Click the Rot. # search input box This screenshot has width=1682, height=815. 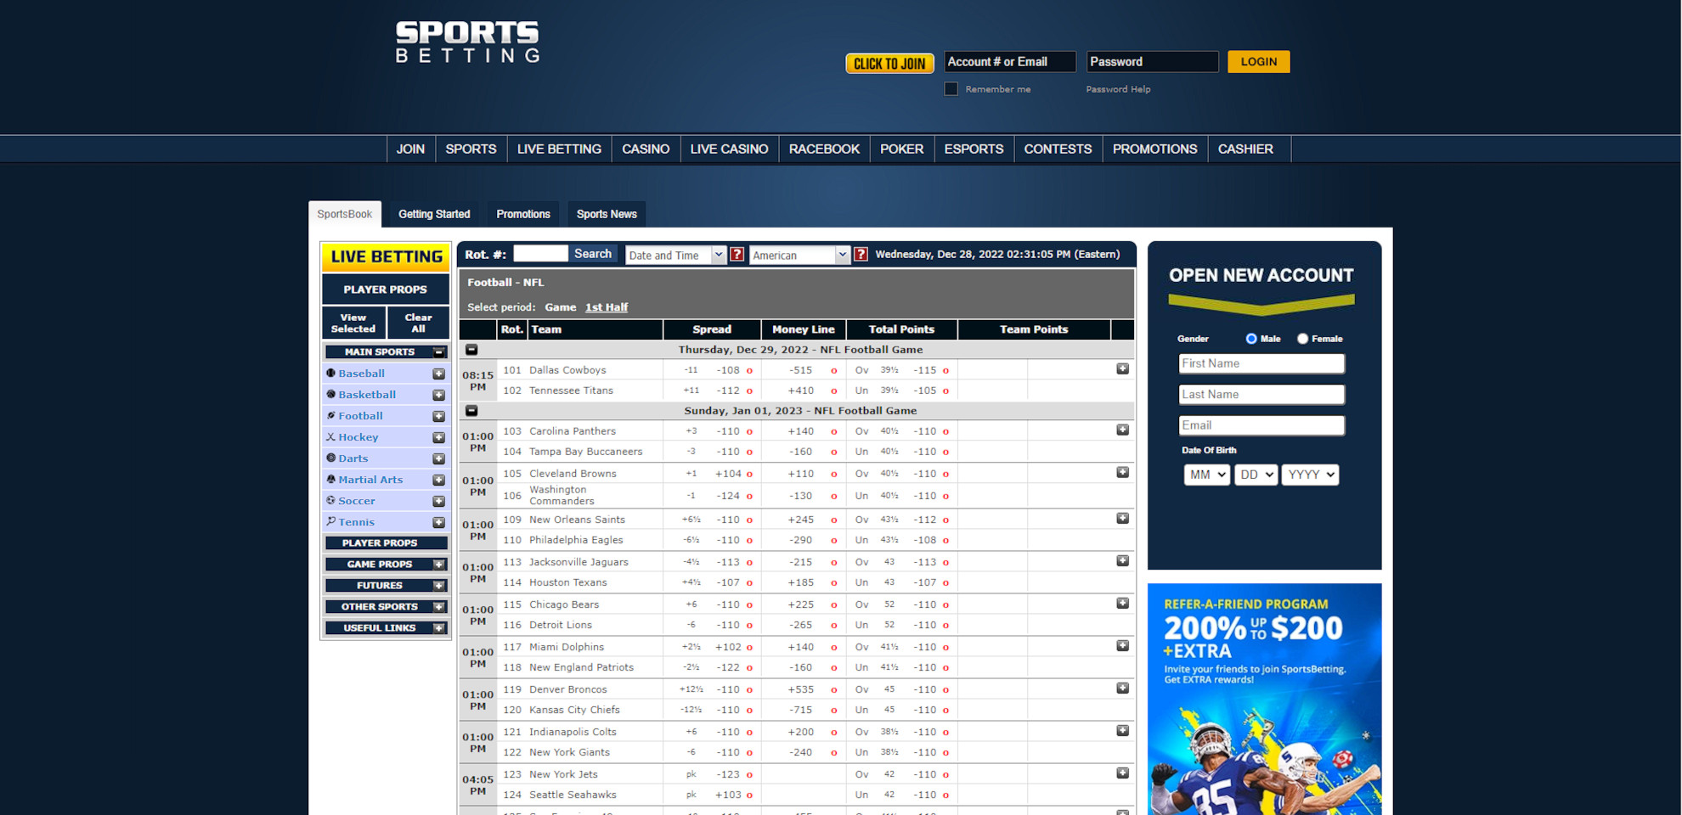(x=540, y=253)
